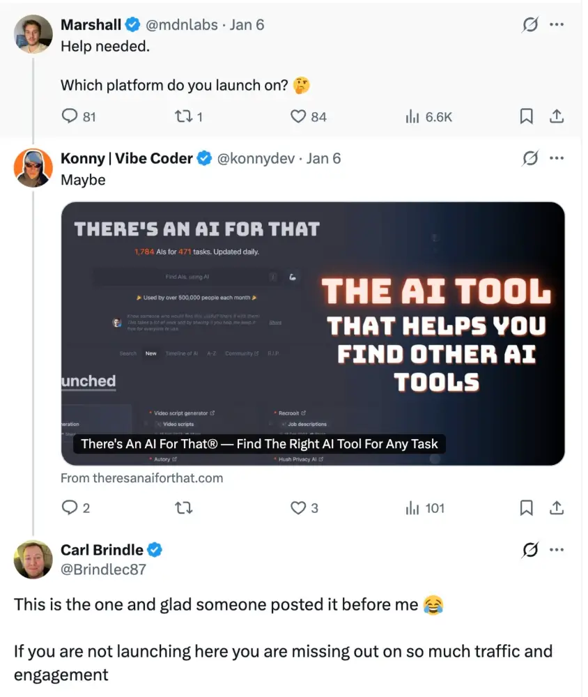Bookmark Marshall's tweet
588x697 pixels.
pos(527,116)
